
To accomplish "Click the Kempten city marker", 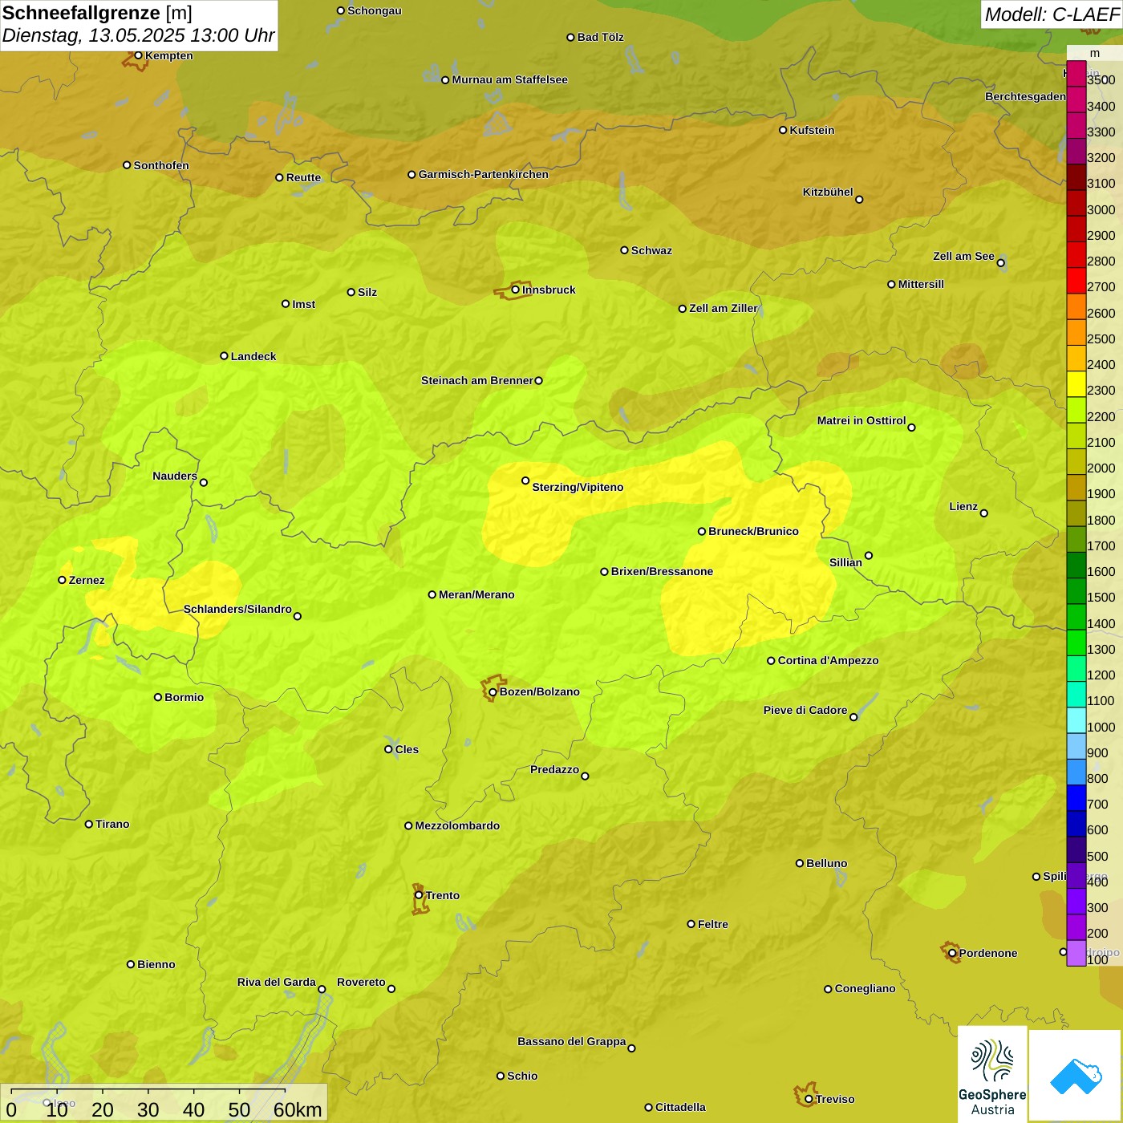I will pos(139,55).
